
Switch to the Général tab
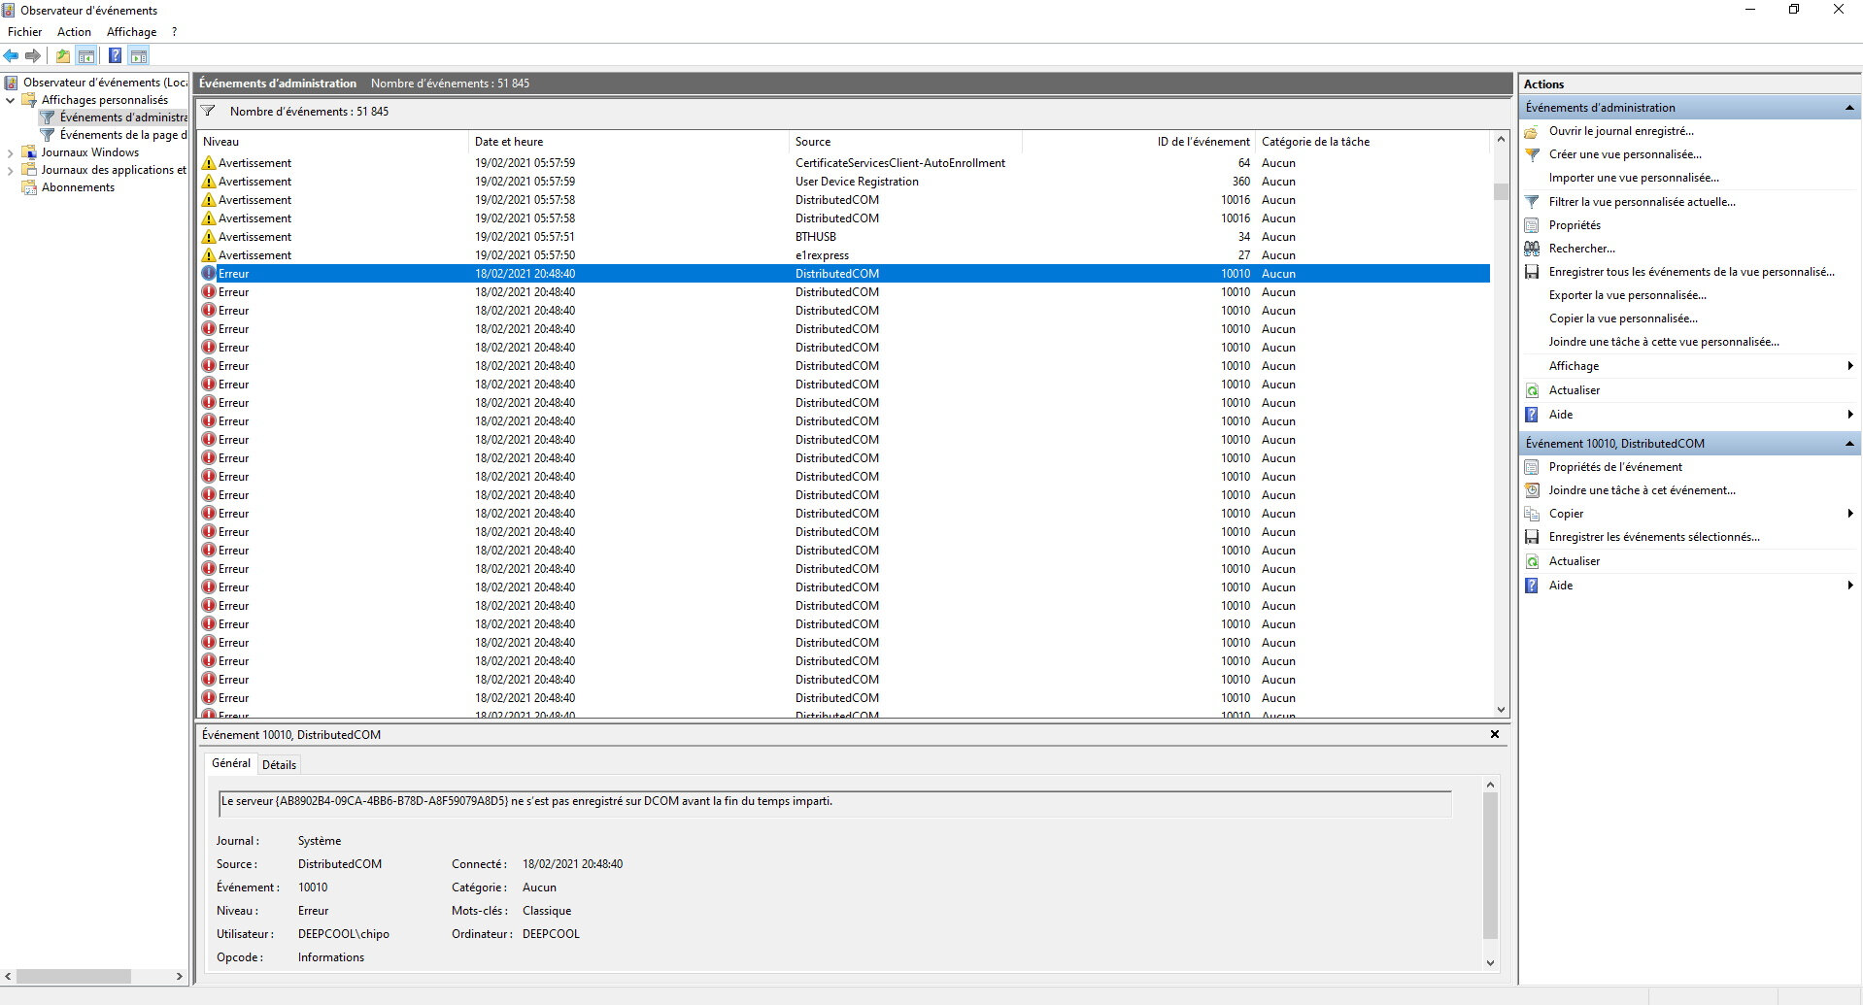[x=231, y=763]
